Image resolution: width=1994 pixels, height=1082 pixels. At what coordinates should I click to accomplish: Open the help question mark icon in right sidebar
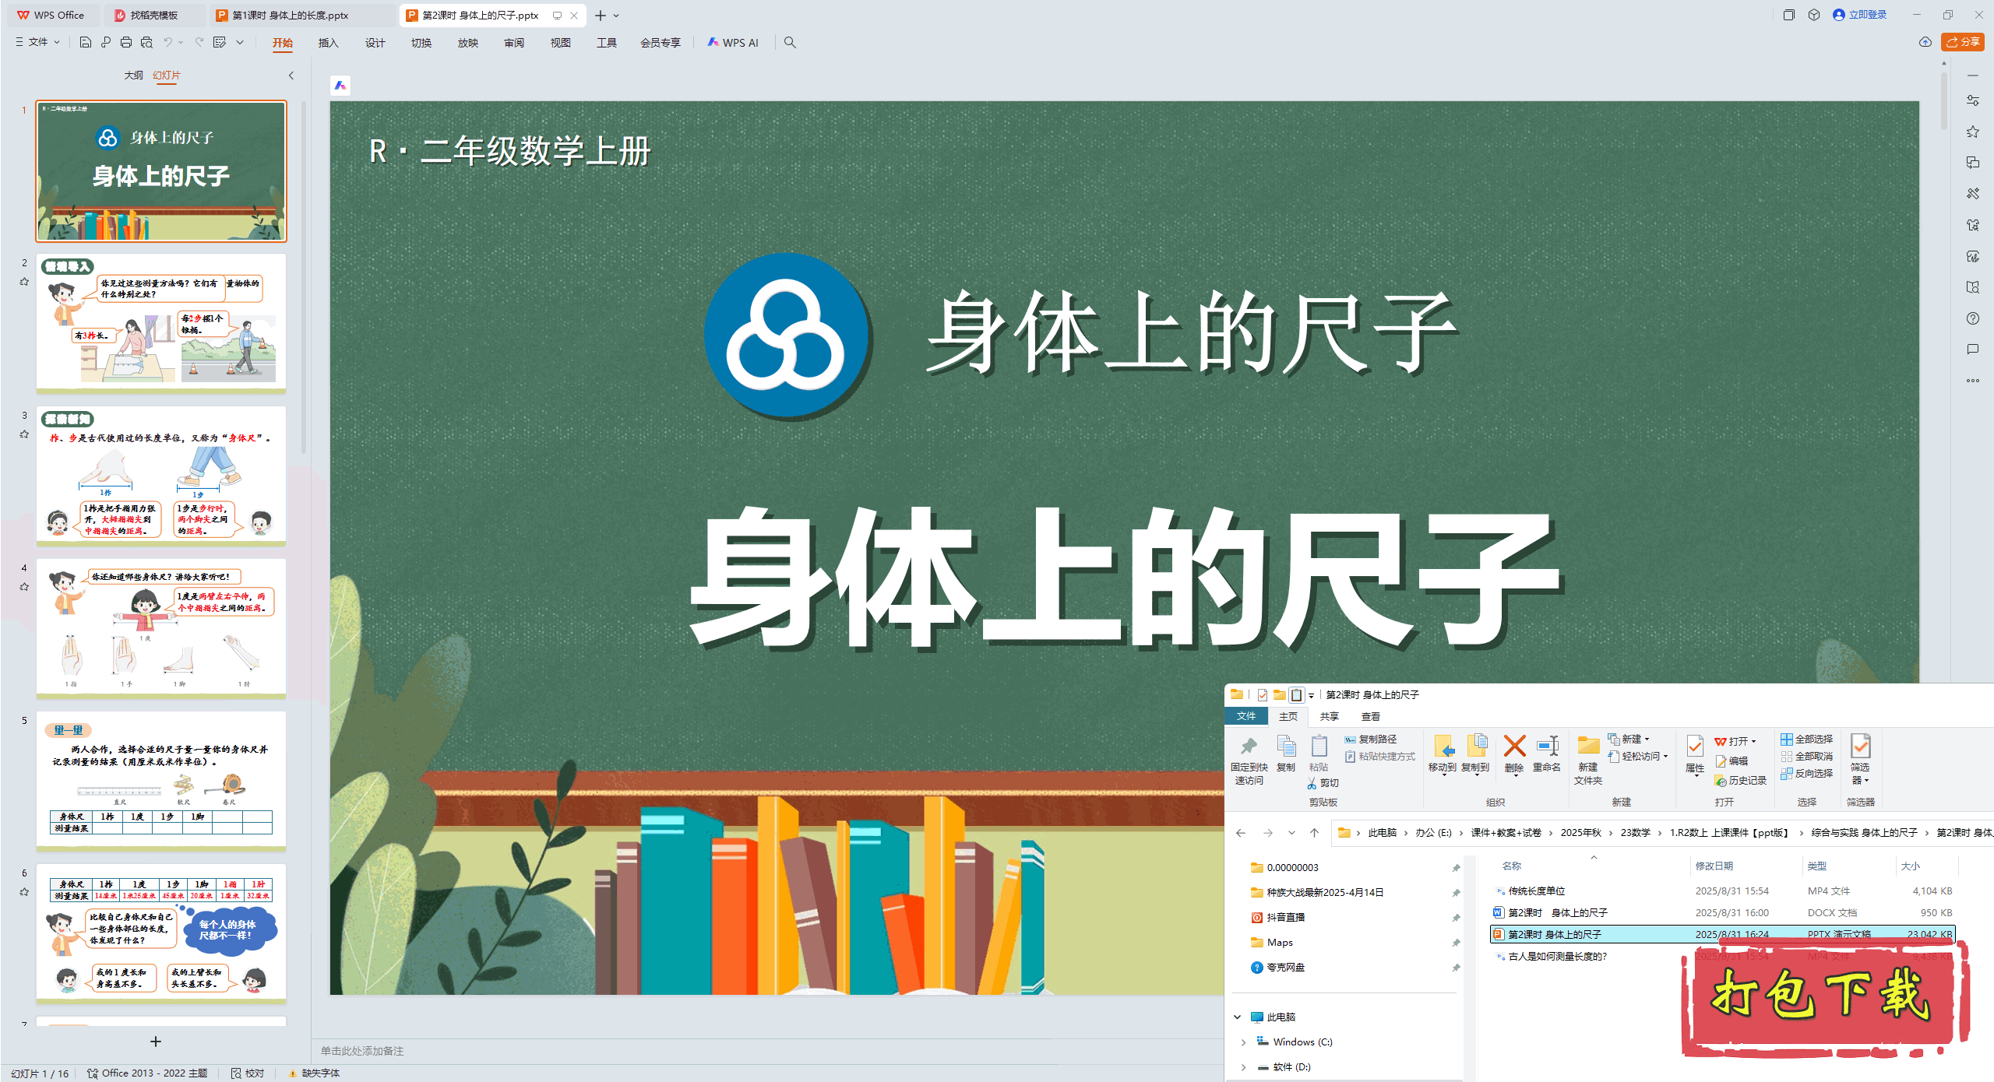[x=1972, y=318]
